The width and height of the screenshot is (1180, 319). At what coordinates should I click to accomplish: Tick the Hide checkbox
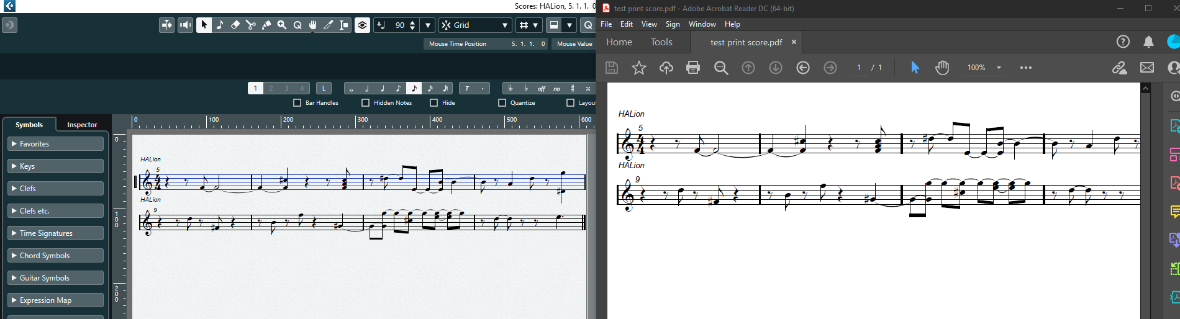point(433,103)
